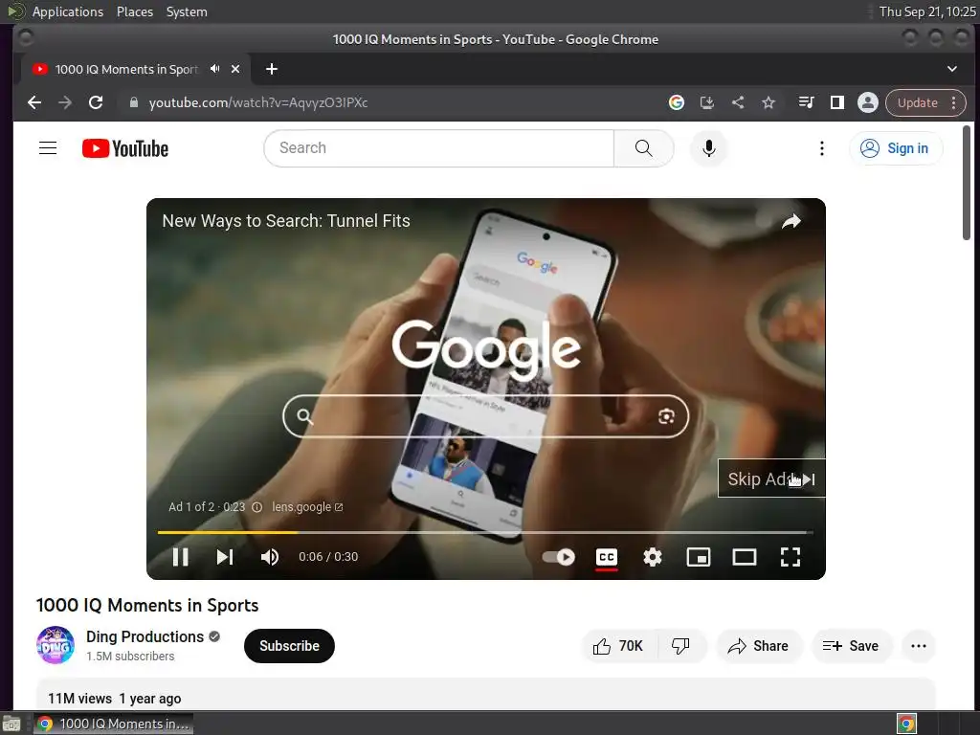Mute the tab via the speaker icon
980x735 pixels.
(215, 69)
